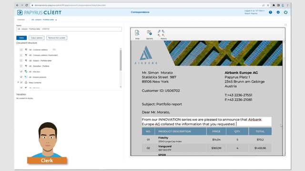Viewport: 305px width, 171px height.
Task: Toggle checkbox for AB - Salutation - Portfolio
Action: (21, 66)
